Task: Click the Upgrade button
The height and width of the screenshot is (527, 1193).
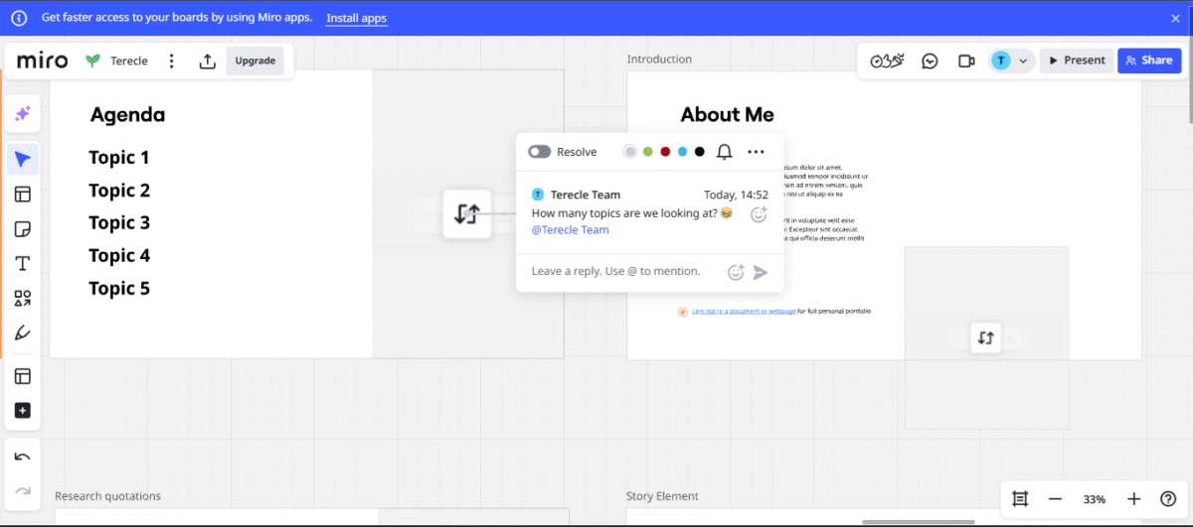Action: tap(255, 61)
